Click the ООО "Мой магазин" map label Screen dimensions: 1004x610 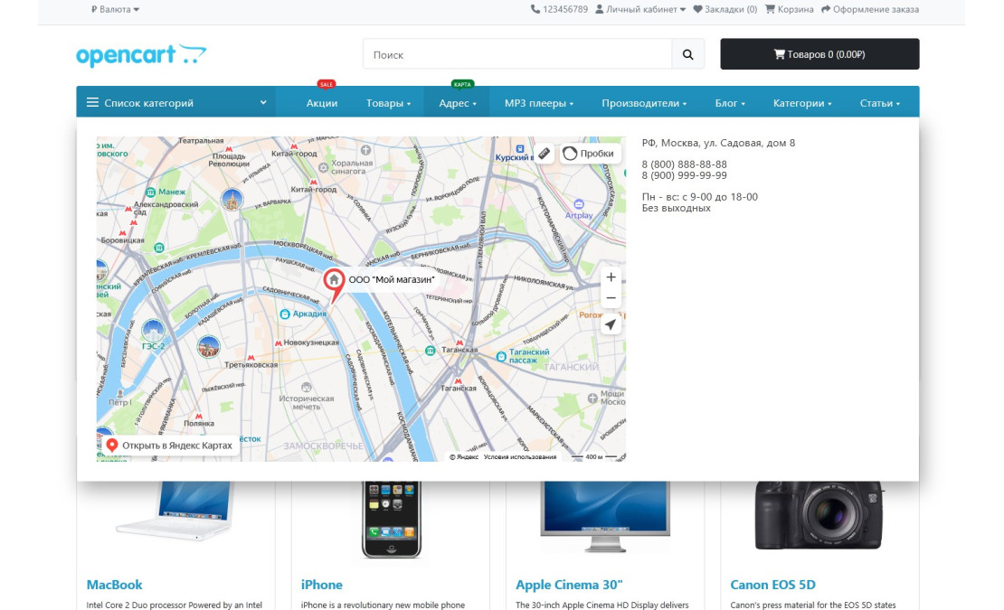tap(392, 279)
